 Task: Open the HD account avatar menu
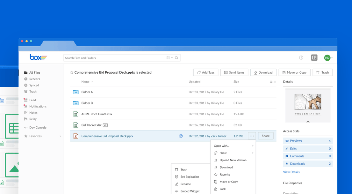[x=327, y=58]
